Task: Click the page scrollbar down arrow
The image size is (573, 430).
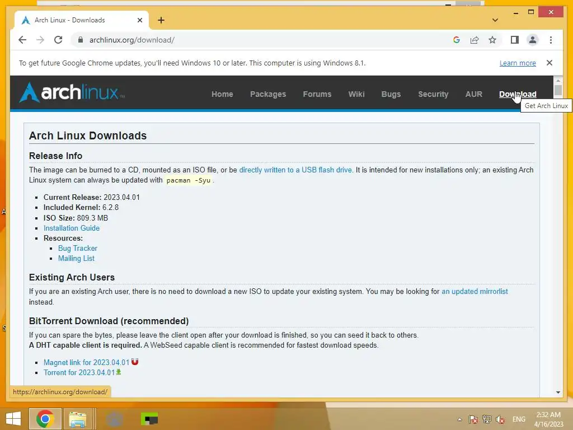Action: [558, 392]
